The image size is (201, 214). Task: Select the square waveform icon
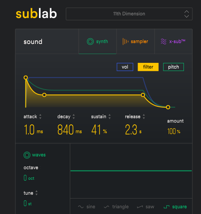click(x=166, y=207)
